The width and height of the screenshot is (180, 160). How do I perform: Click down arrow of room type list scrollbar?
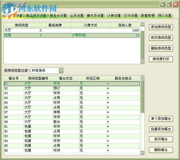(x=142, y=62)
